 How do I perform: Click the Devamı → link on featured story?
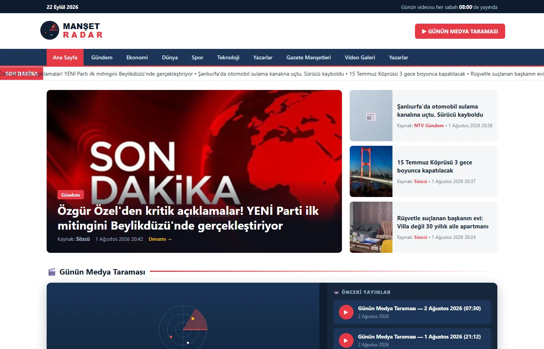click(160, 239)
